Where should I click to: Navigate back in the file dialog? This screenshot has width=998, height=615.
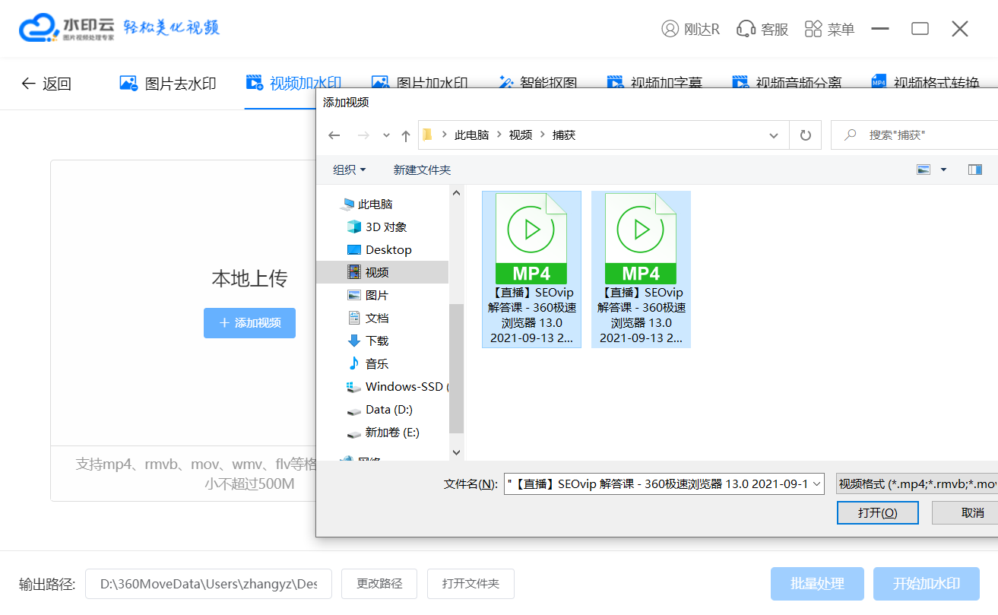tap(334, 135)
